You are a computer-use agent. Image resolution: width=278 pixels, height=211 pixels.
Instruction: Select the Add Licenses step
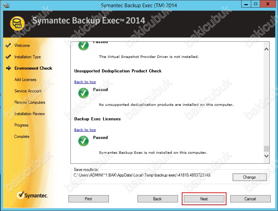coord(25,80)
